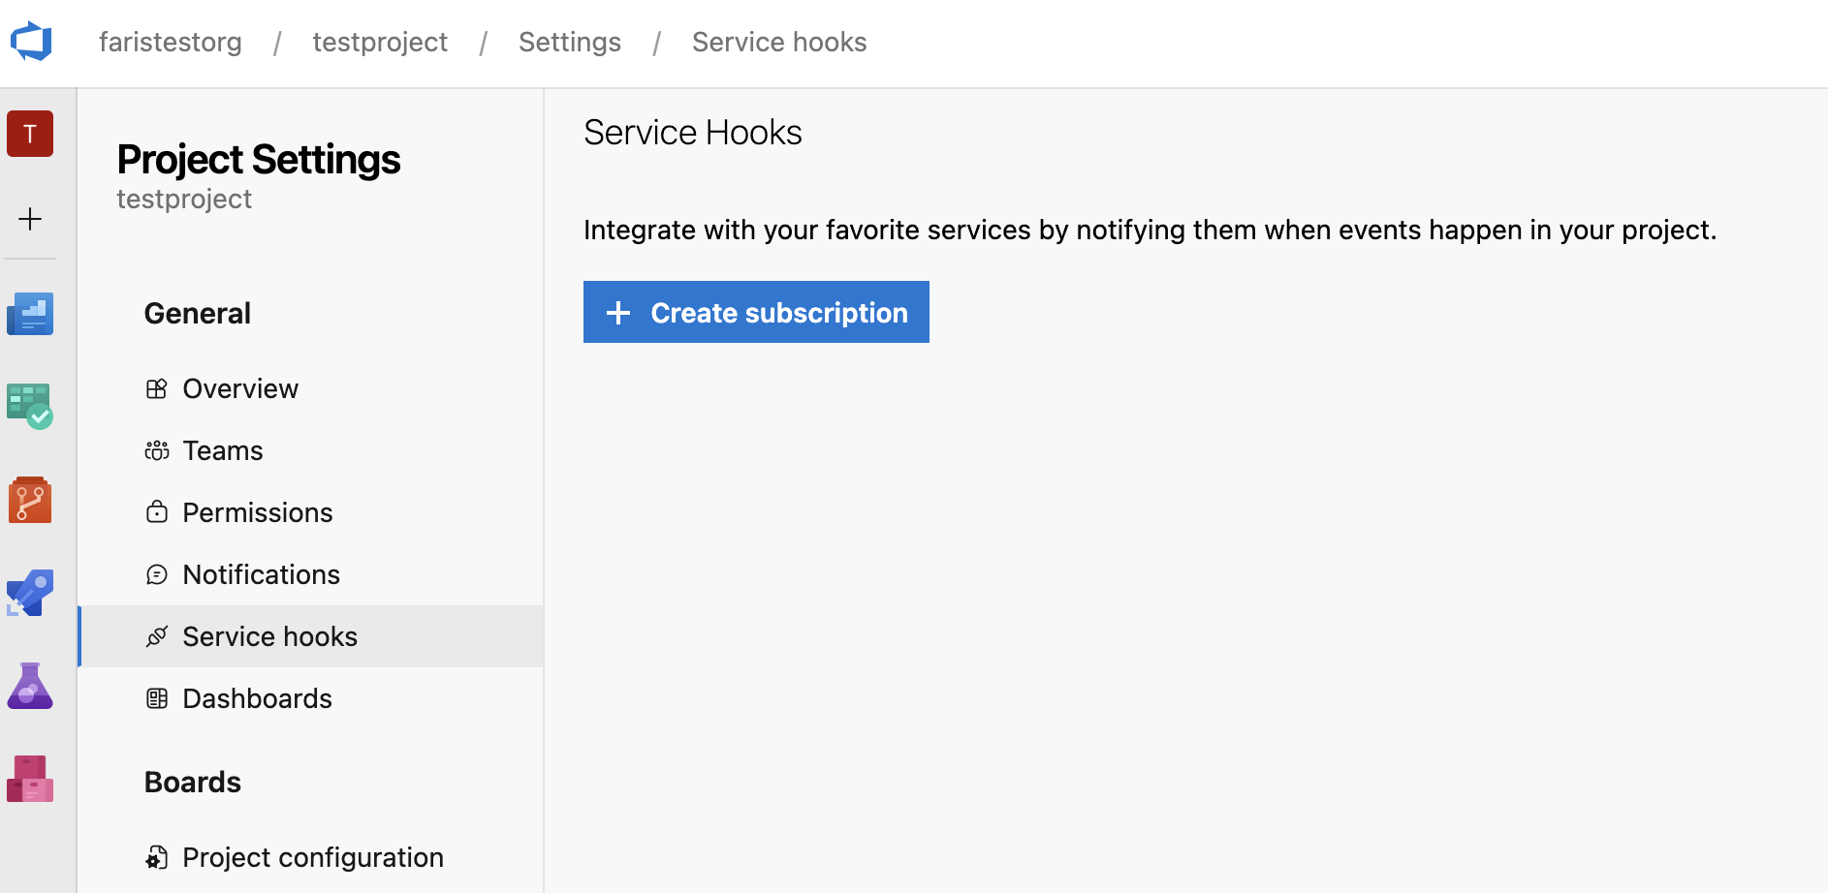This screenshot has width=1828, height=893.
Task: Open the Repos hub icon
Action: click(30, 500)
